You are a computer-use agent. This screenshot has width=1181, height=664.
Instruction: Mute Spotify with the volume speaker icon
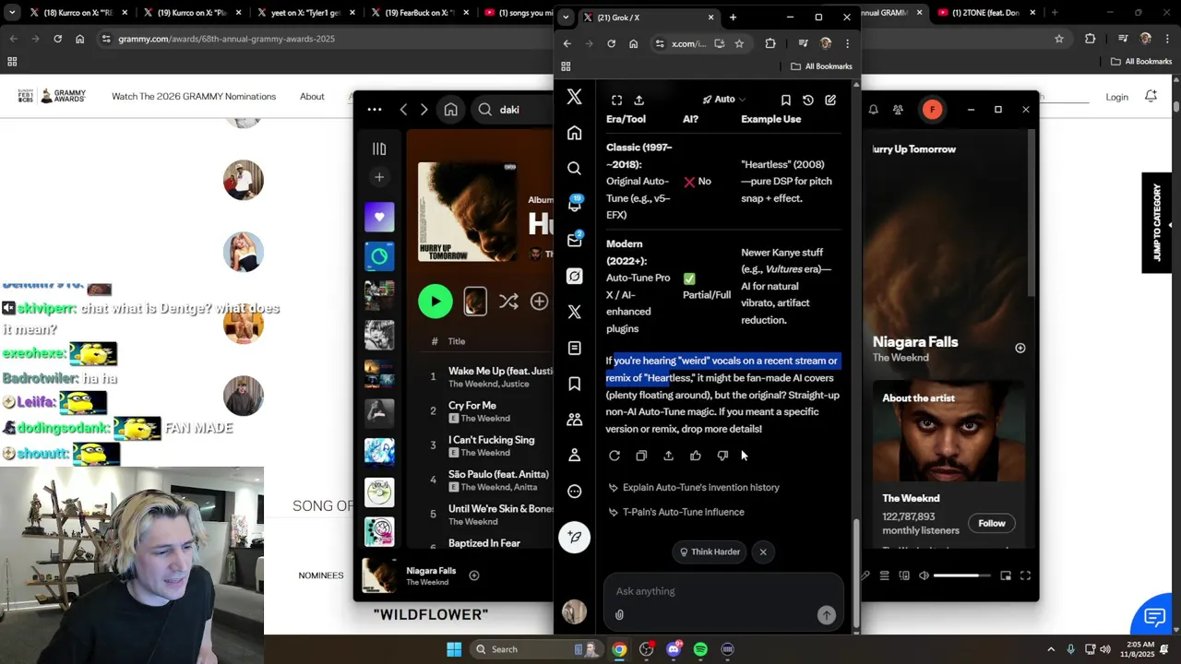coord(924,575)
